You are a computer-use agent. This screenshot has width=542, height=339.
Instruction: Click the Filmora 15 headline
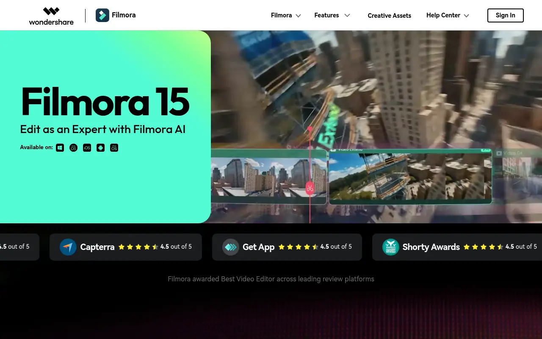click(105, 102)
